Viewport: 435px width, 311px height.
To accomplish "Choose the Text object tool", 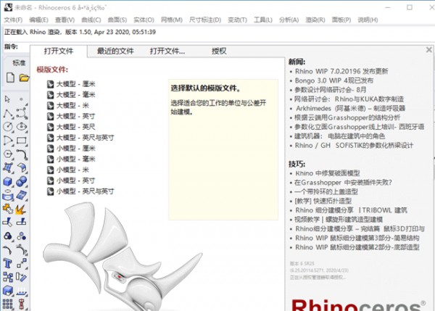I will (x=7, y=263).
